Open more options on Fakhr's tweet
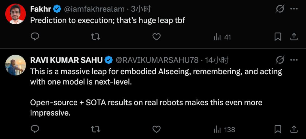Screen dimensions: 306x139 tap(294, 9)
